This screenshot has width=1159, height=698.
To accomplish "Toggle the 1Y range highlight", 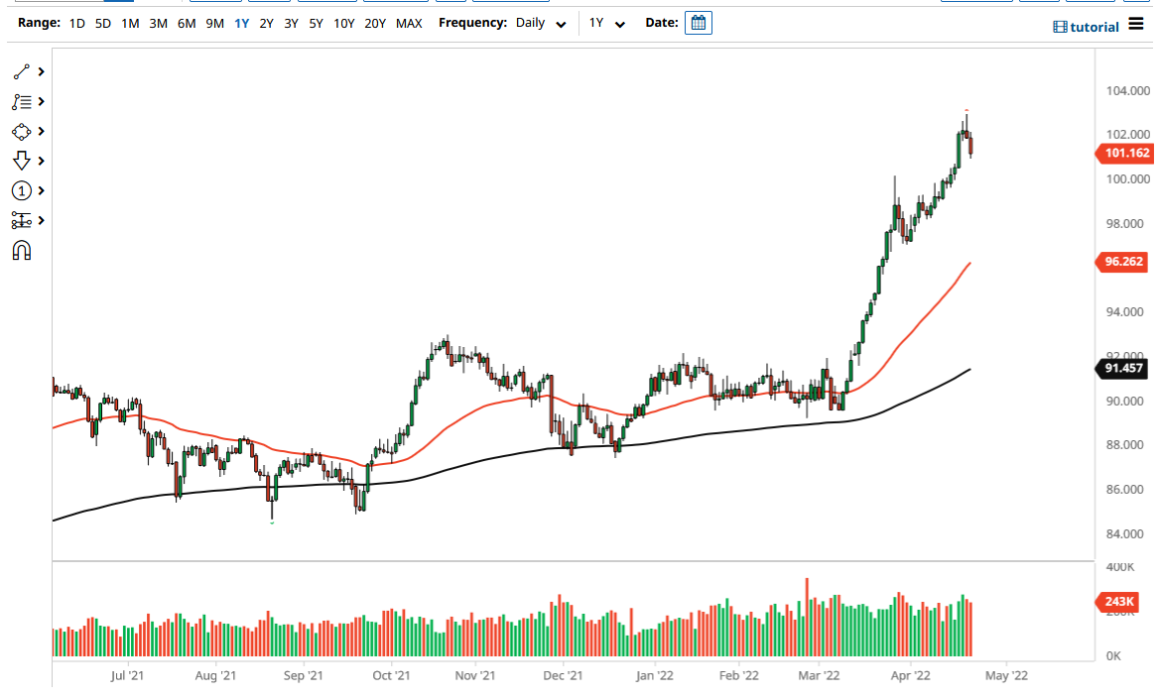I will coord(241,23).
